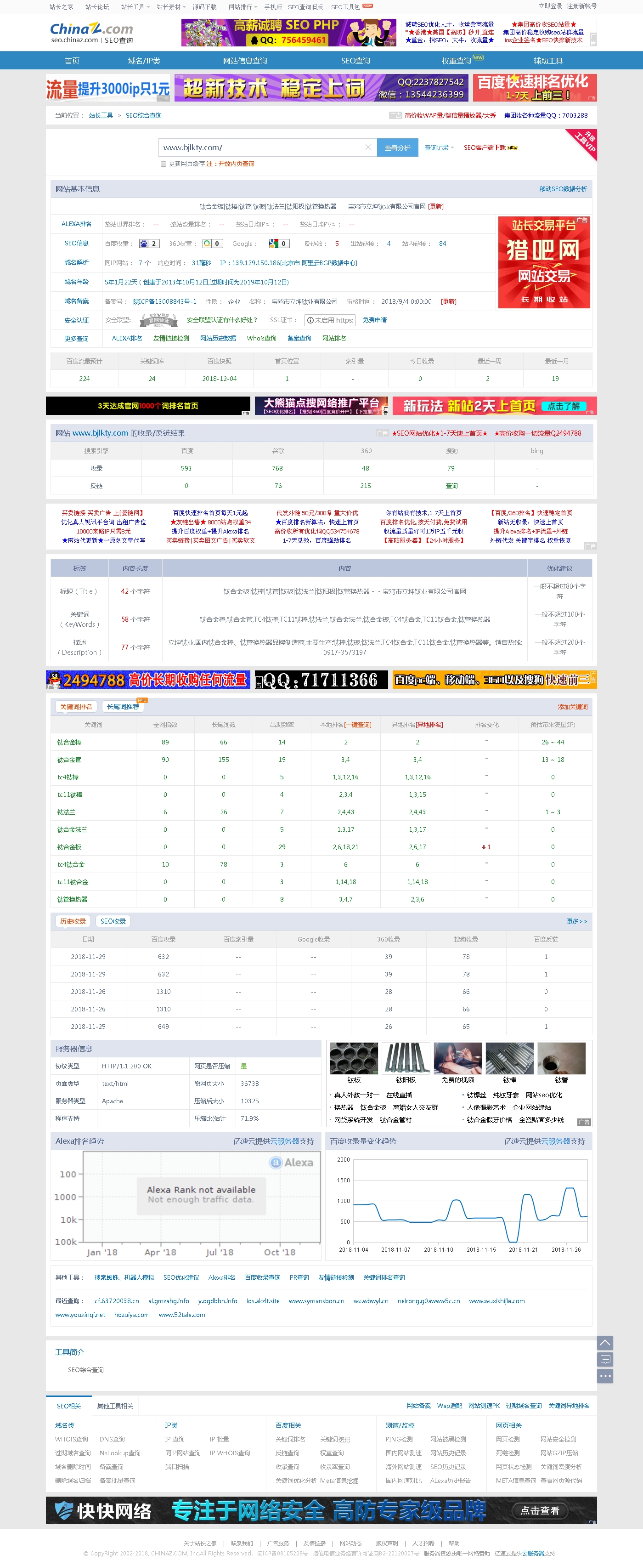
Task: Click 免费申请 SSL certificate link
Action: (x=374, y=320)
